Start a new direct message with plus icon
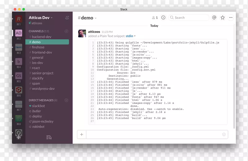The width and height of the screenshot is (248, 161). click(66, 100)
